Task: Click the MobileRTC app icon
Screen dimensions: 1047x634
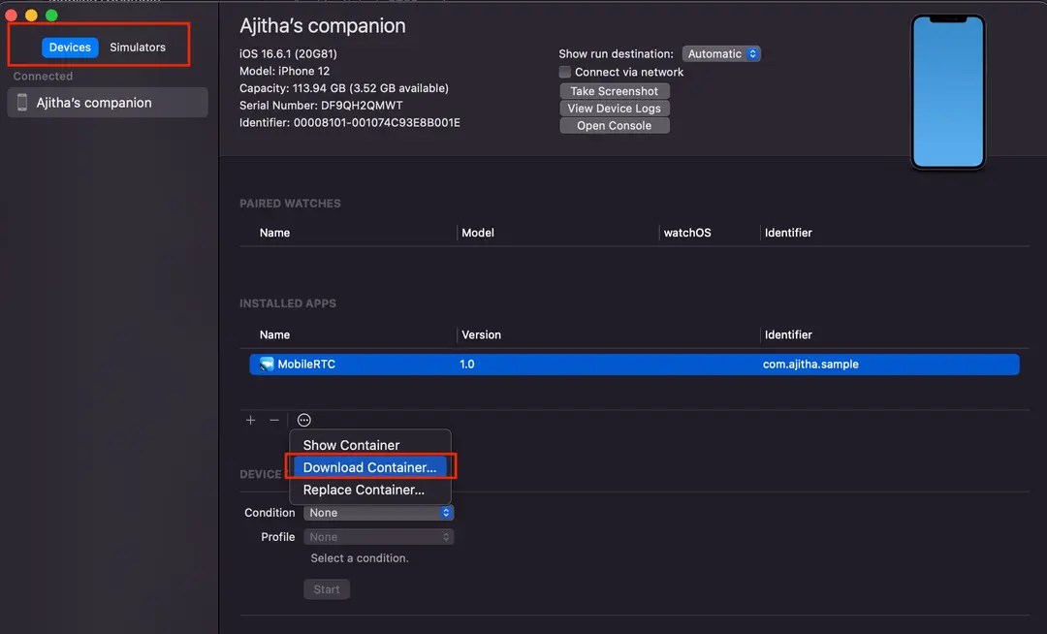Action: [x=266, y=364]
